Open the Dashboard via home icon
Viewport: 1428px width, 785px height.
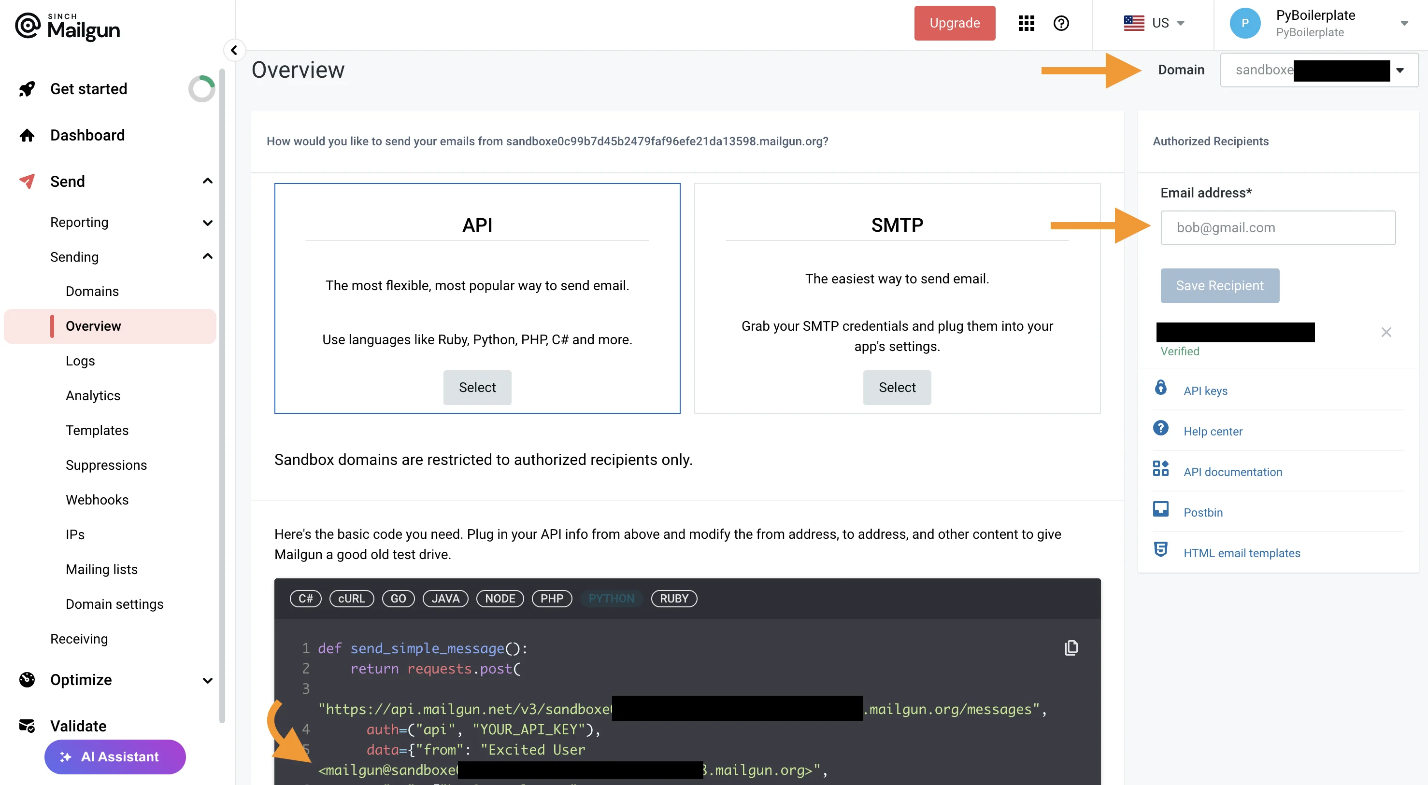pyautogui.click(x=27, y=135)
